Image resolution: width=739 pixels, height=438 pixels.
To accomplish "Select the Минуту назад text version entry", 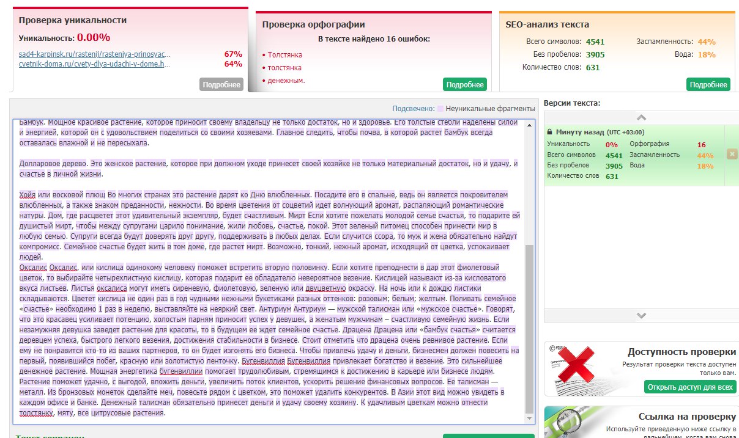I will click(634, 155).
